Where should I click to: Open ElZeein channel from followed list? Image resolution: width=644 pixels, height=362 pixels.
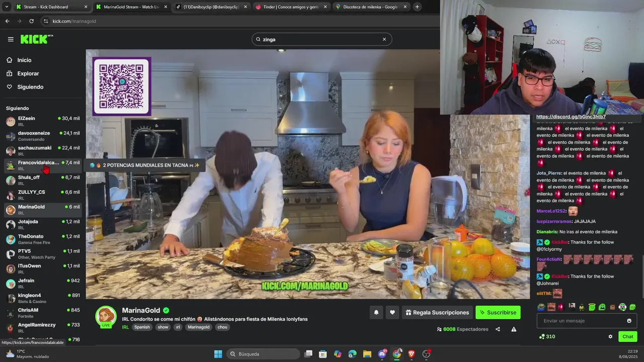point(43,121)
